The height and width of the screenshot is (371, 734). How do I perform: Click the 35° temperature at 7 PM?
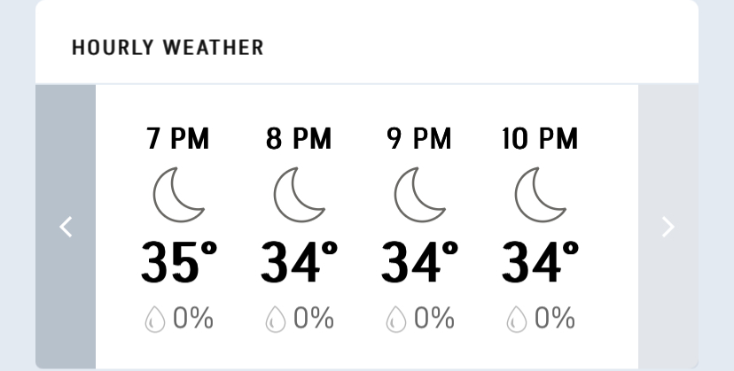tap(179, 262)
